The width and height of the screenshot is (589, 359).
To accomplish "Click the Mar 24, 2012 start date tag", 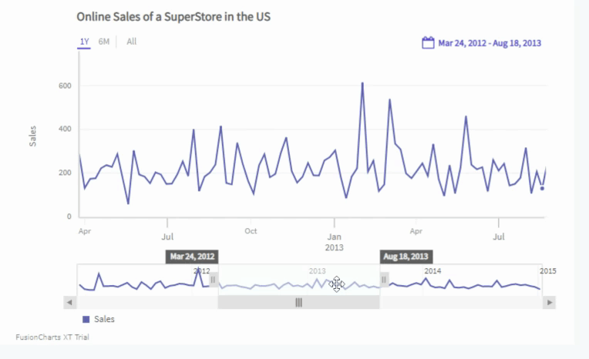I will [192, 257].
